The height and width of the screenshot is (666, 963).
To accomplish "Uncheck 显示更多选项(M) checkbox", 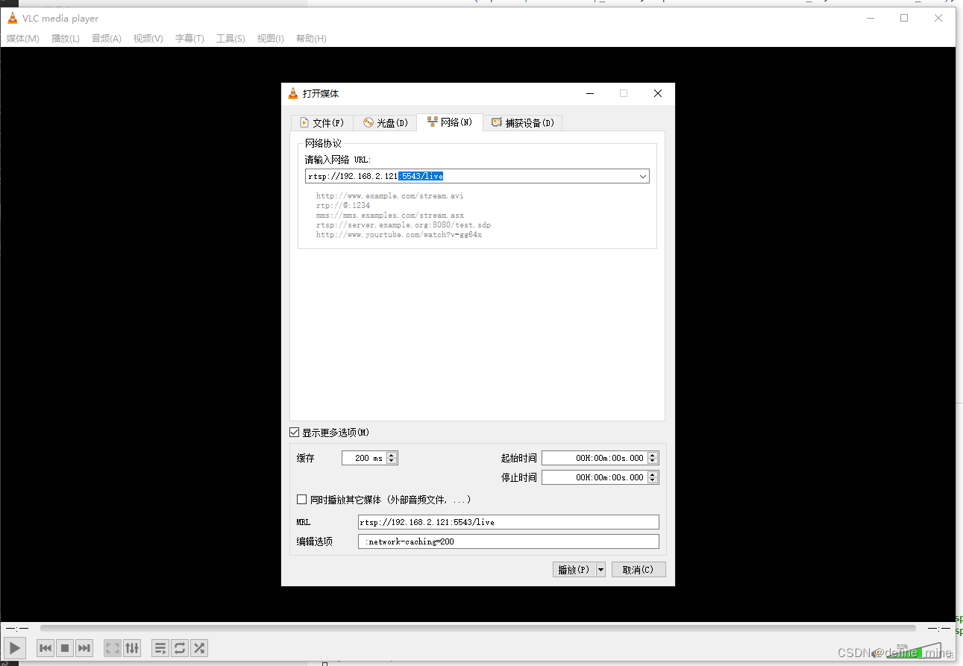I will [295, 432].
